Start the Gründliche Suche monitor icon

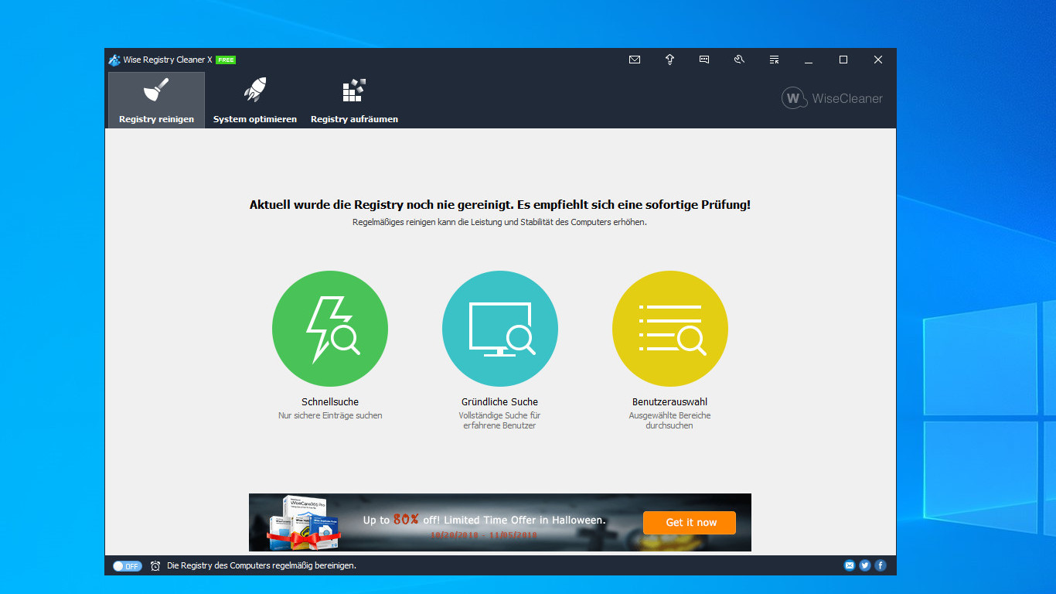pyautogui.click(x=500, y=329)
